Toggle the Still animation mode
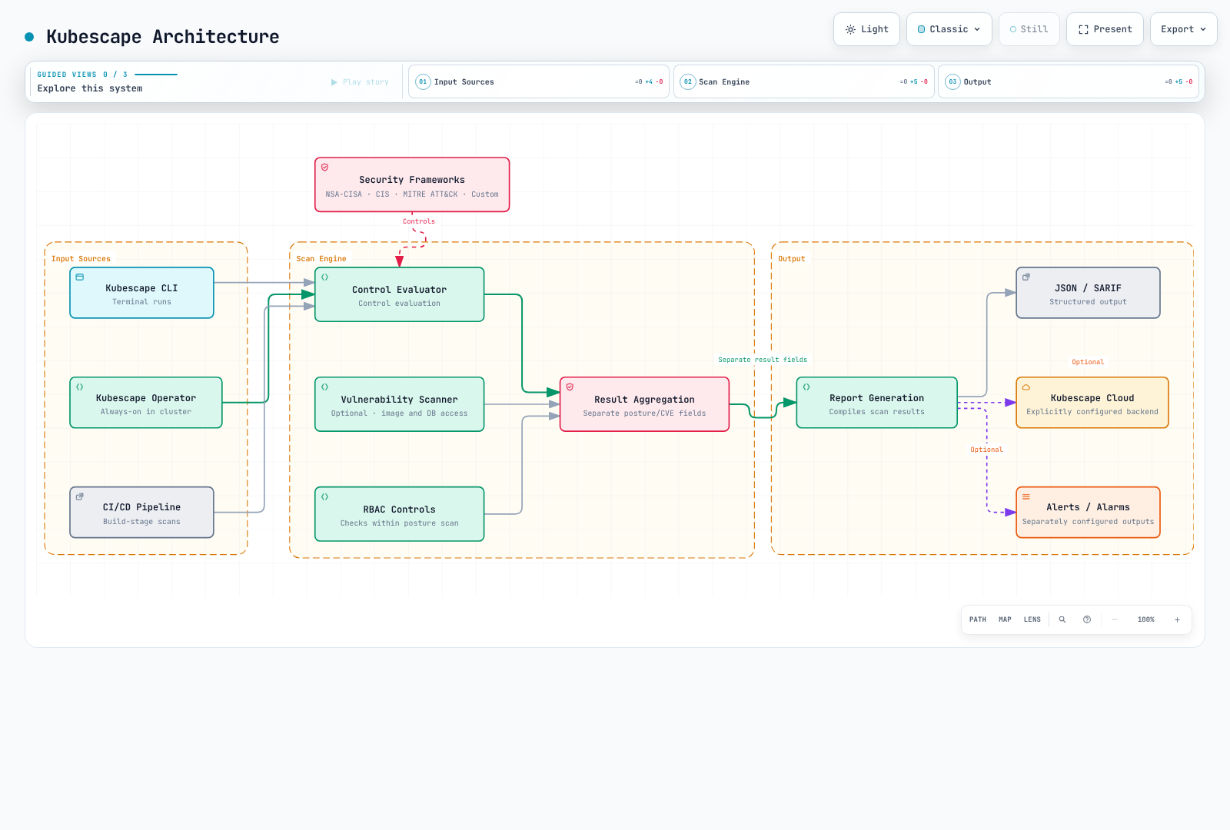The image size is (1230, 830). 1029,29
